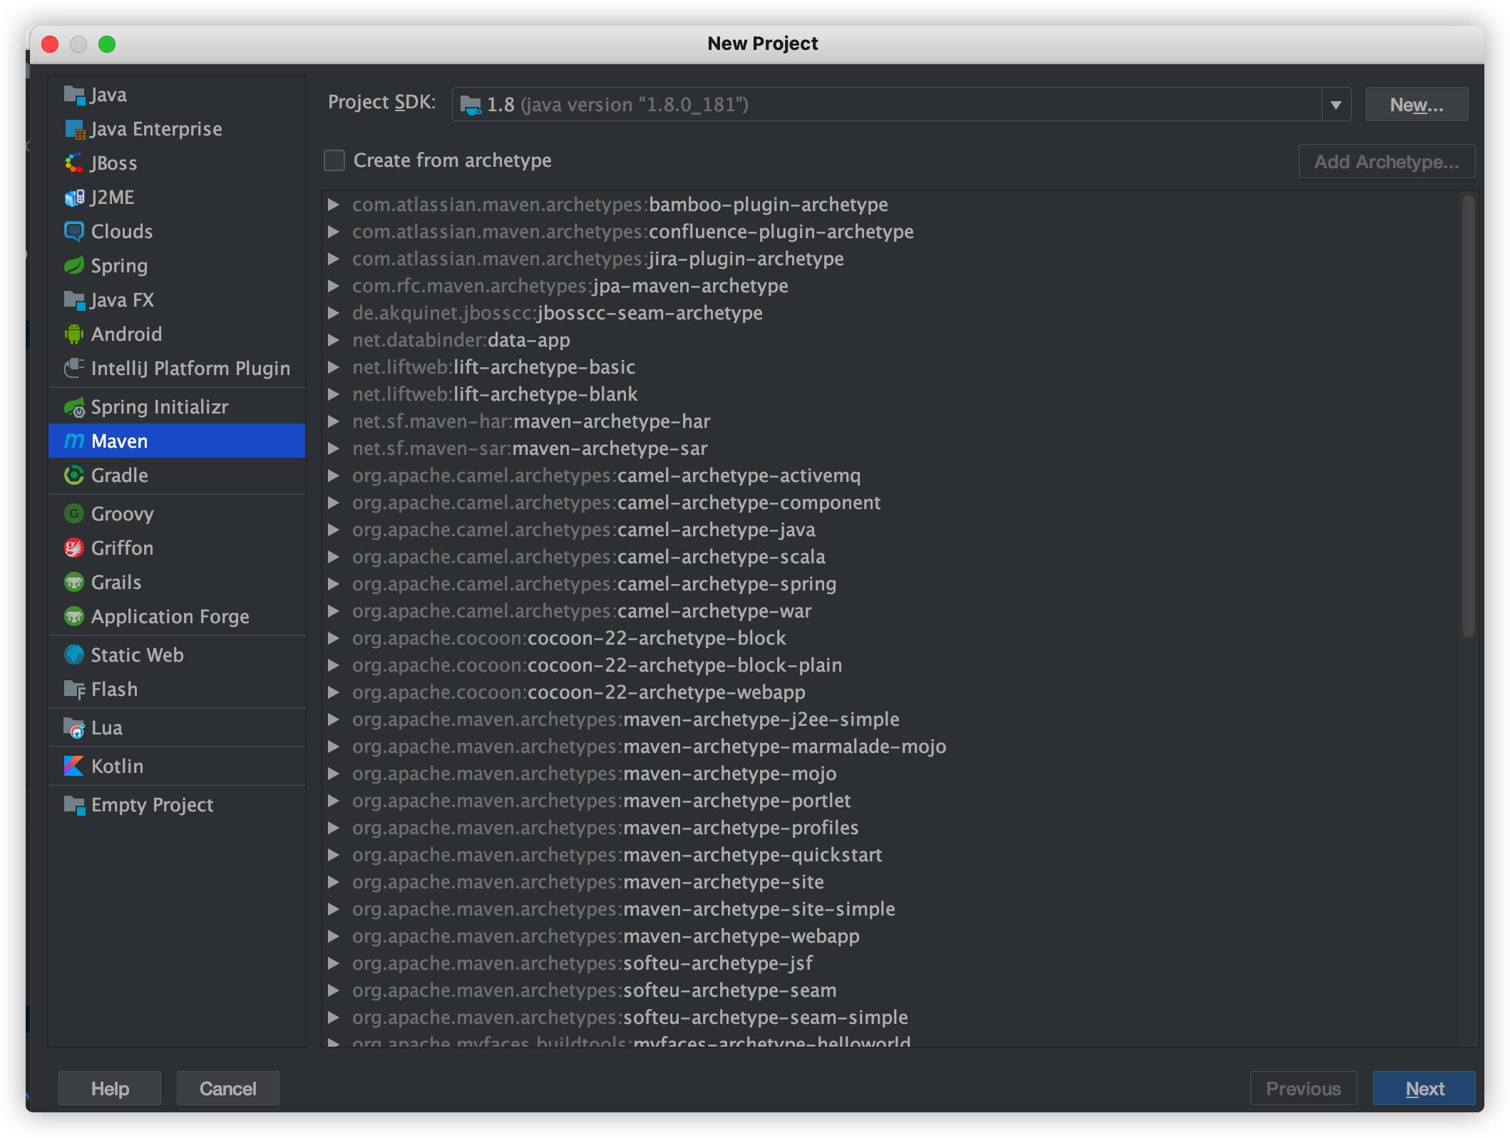The height and width of the screenshot is (1138, 1510).
Task: Expand softeu-archetype-jsf node
Action: pos(333,963)
